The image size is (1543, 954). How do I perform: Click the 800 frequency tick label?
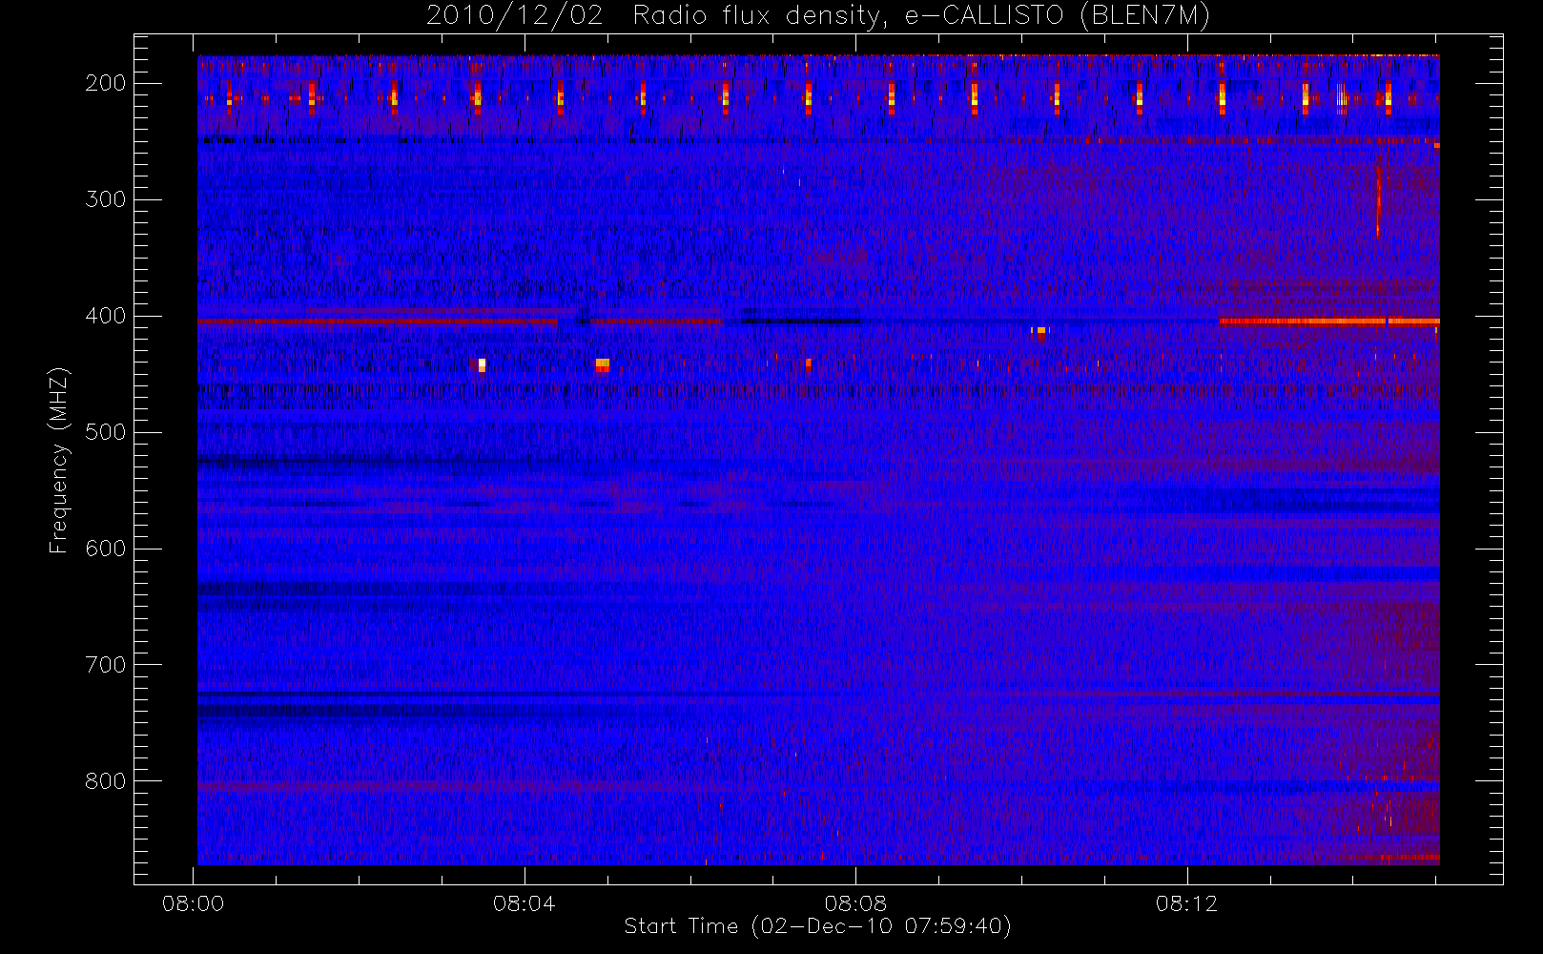coord(106,781)
